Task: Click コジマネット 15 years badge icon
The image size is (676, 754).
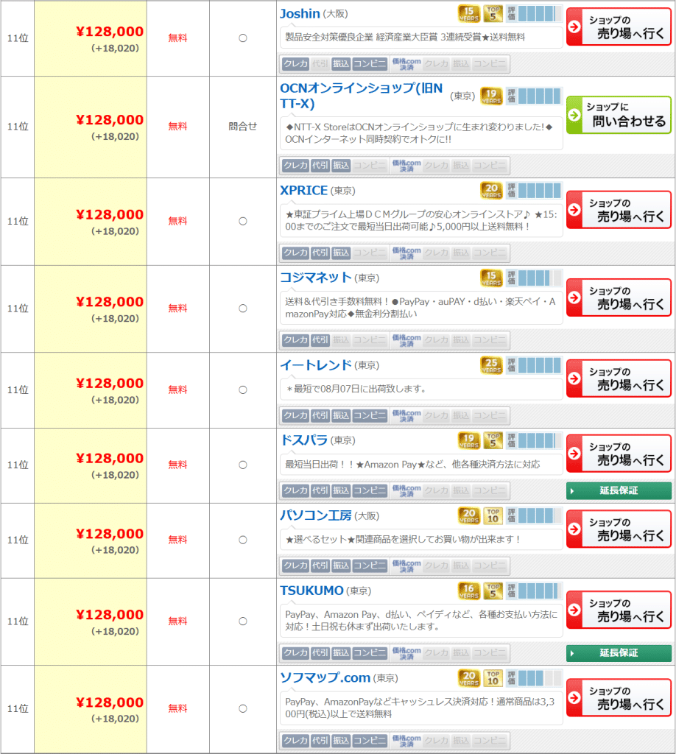Action: pyautogui.click(x=491, y=278)
